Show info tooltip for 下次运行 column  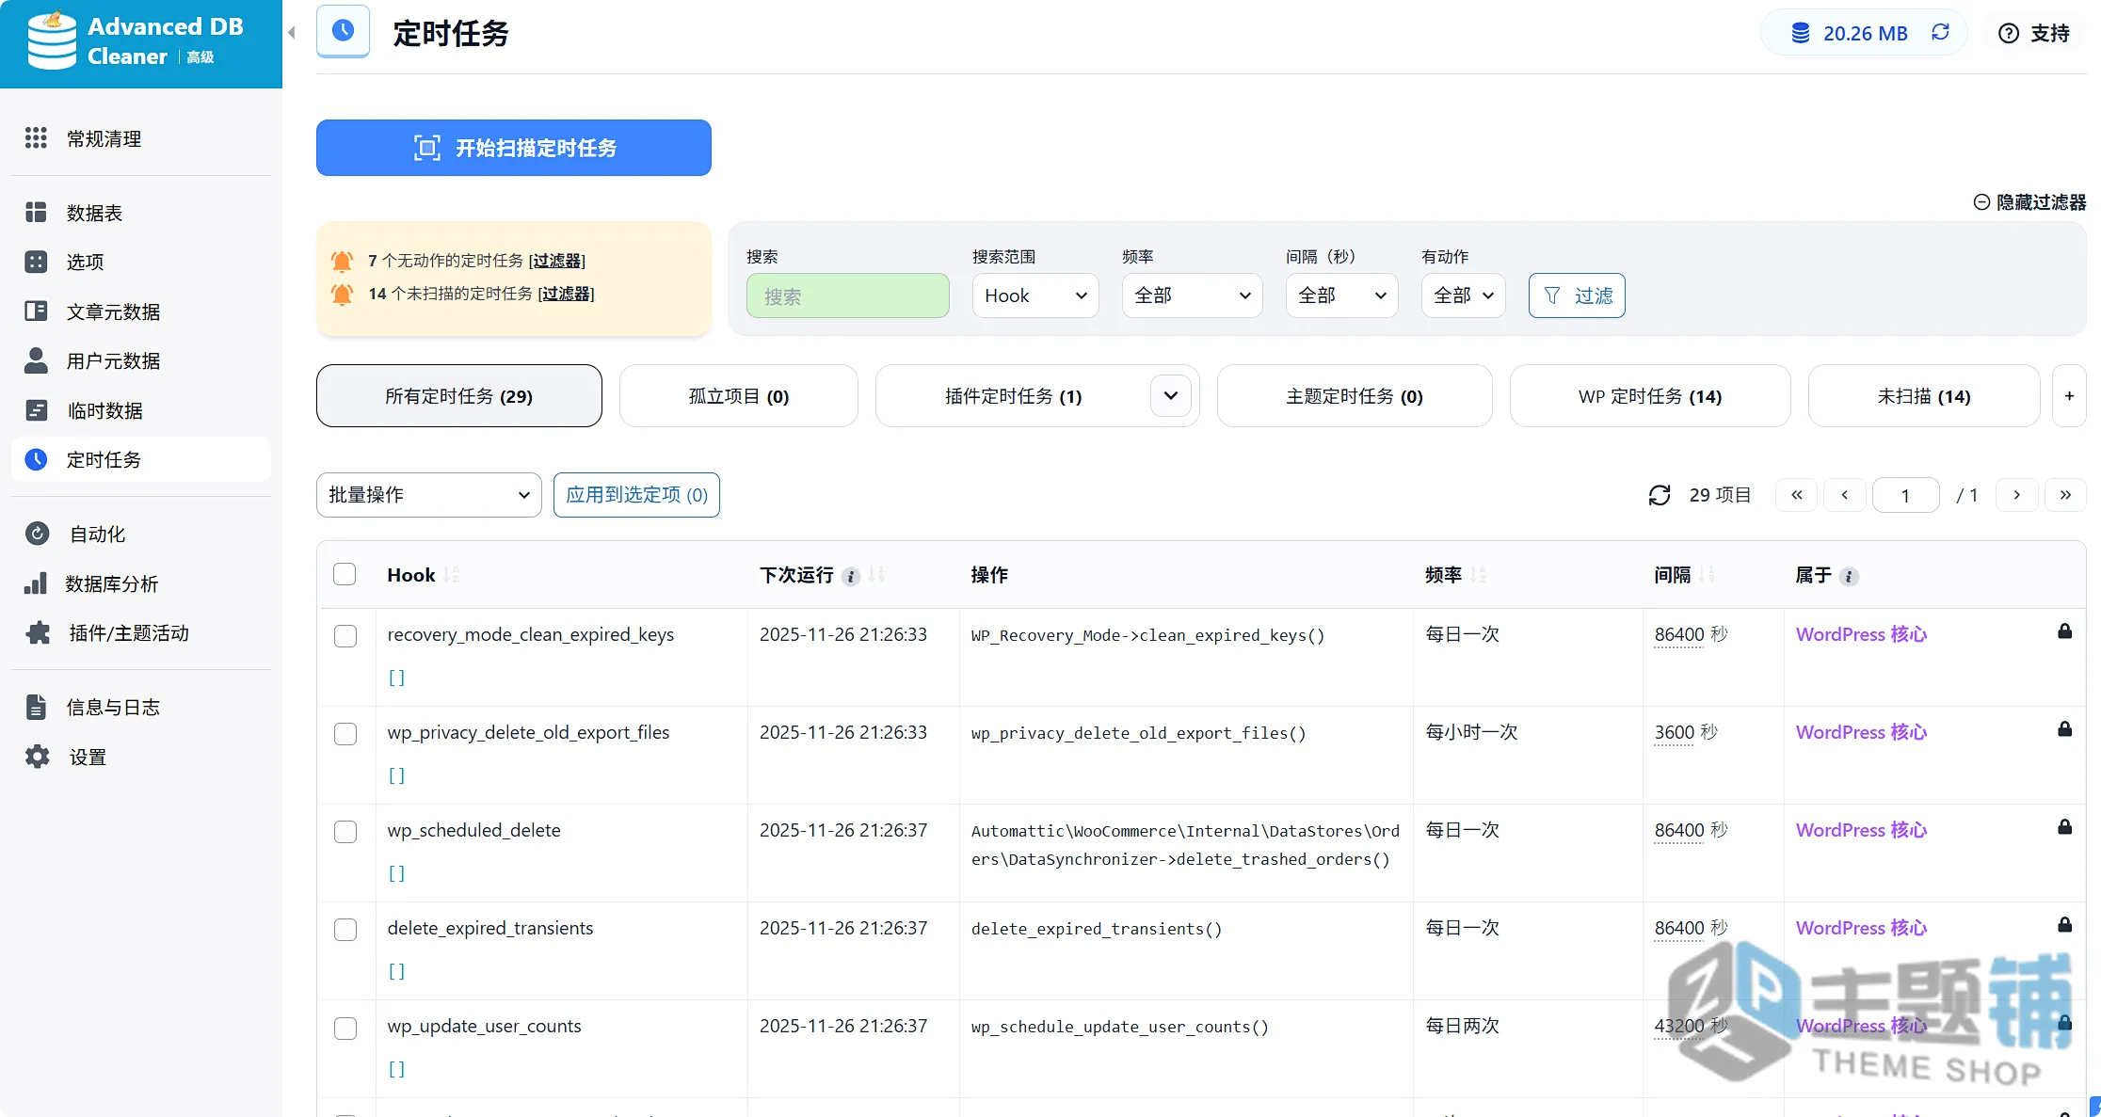tap(851, 577)
